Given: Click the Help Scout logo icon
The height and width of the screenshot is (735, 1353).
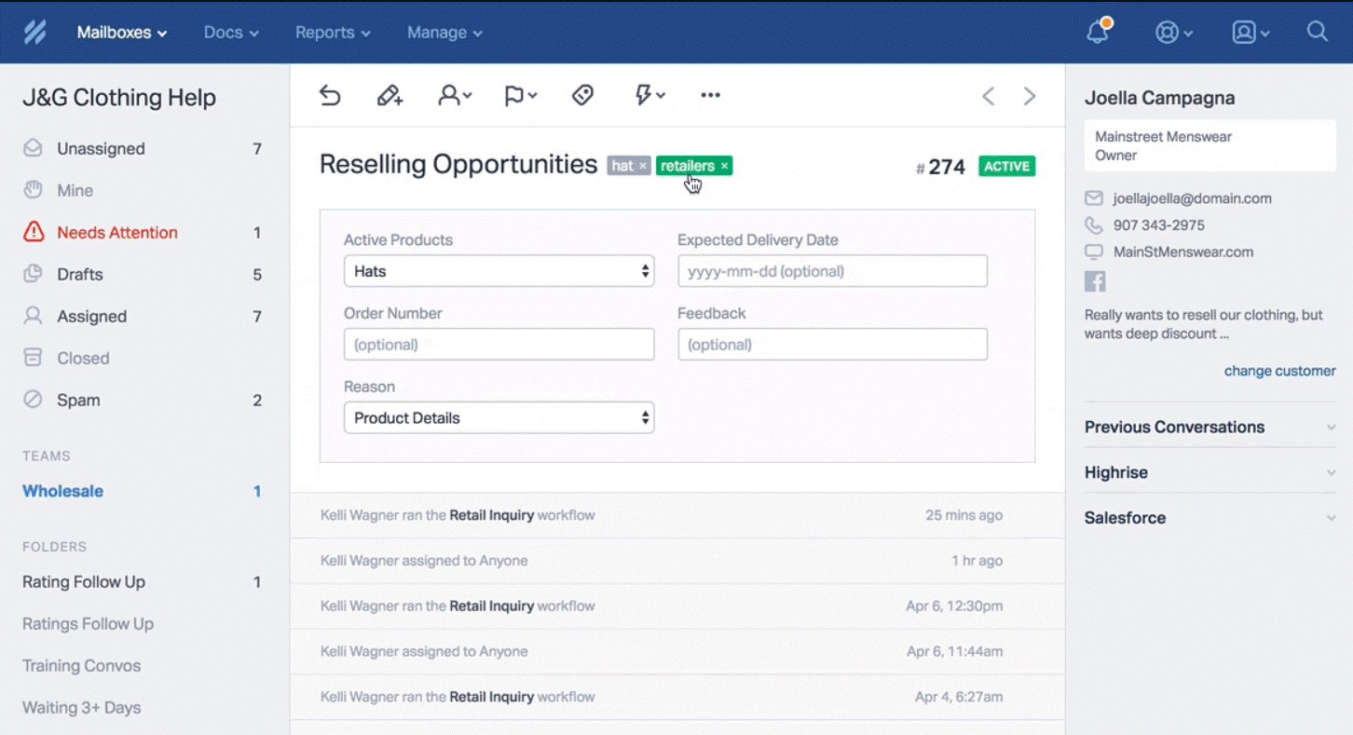Looking at the screenshot, I should (x=34, y=32).
